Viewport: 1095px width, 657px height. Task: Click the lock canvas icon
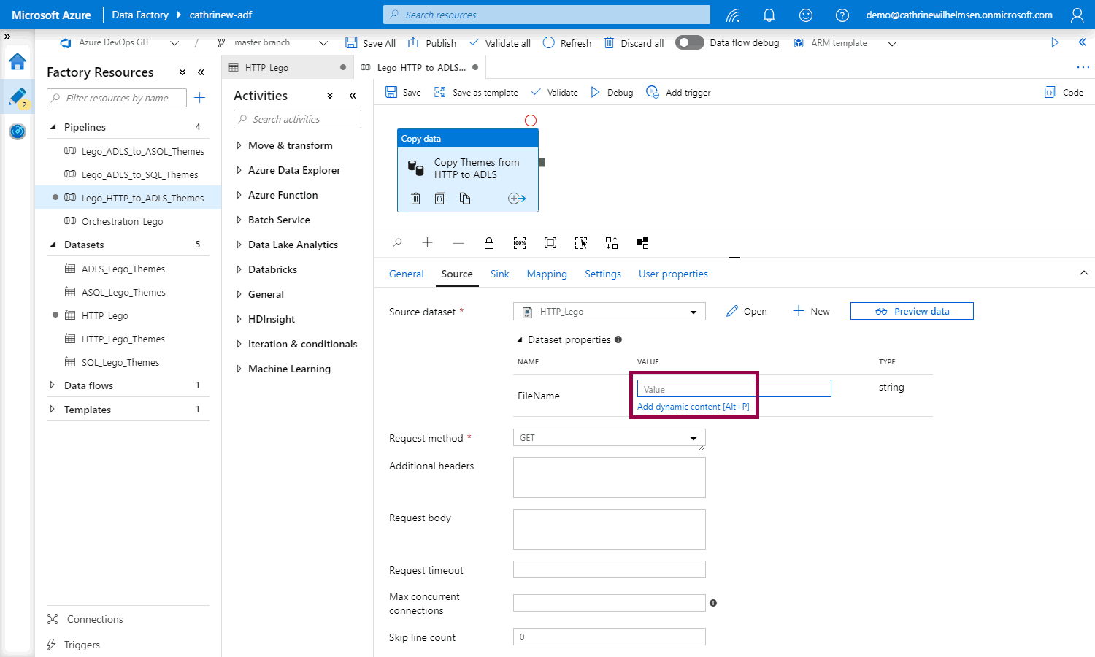(x=489, y=243)
